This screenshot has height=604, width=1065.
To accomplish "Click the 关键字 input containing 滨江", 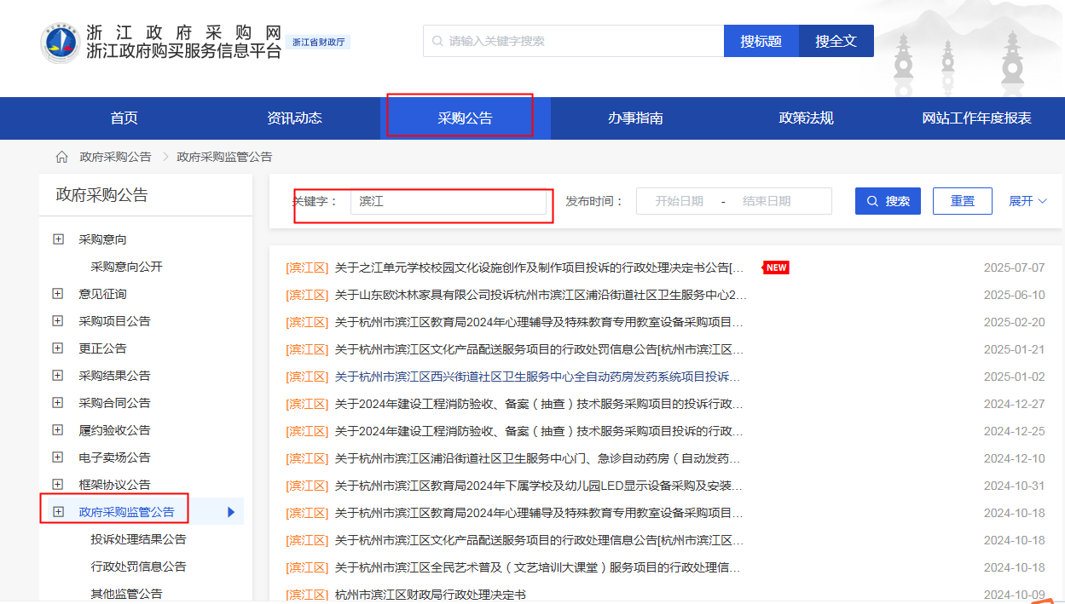I will tap(448, 201).
